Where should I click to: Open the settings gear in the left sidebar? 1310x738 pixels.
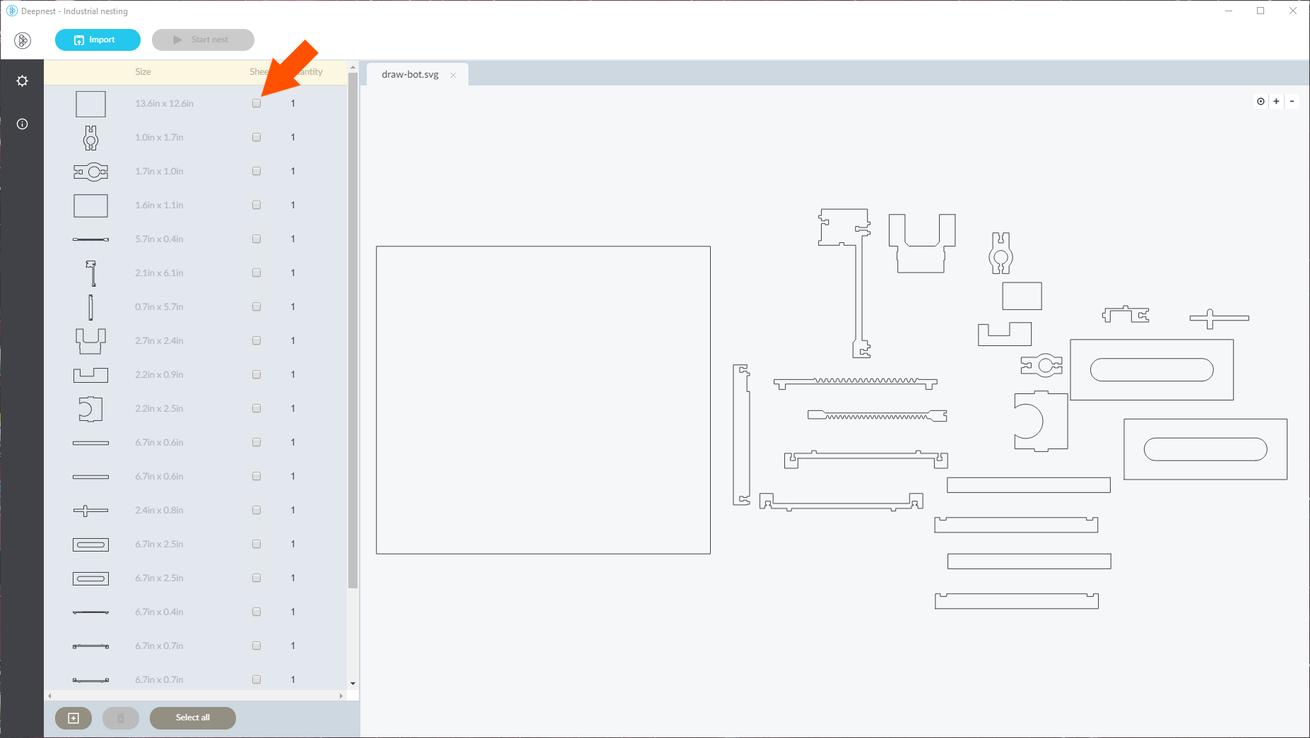click(22, 81)
